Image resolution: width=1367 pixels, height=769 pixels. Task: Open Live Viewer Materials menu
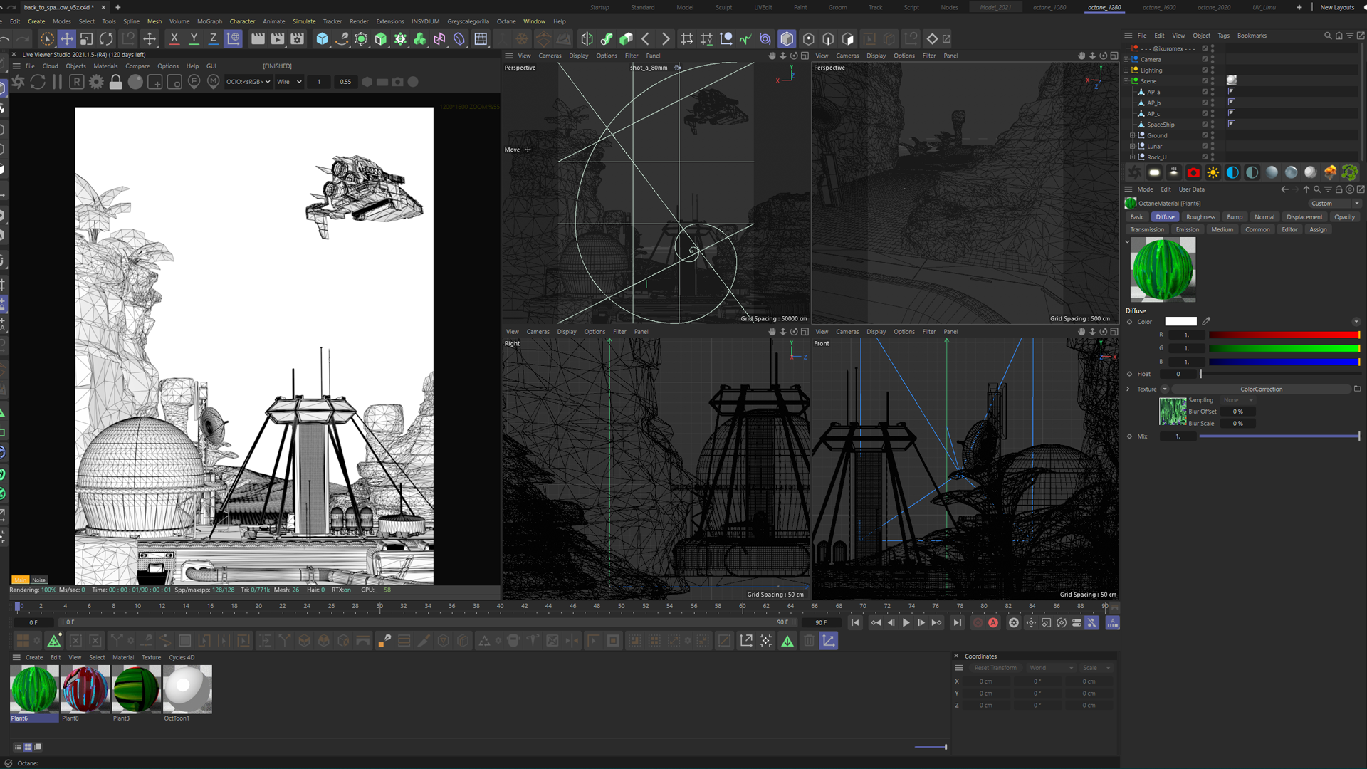pos(105,66)
